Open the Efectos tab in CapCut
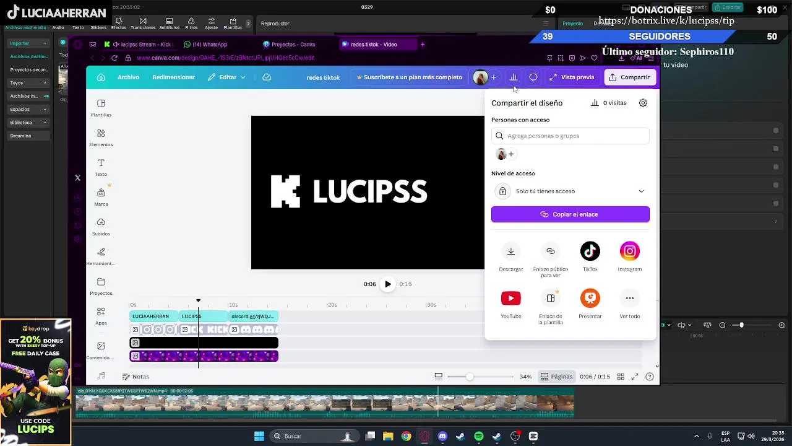The width and height of the screenshot is (792, 446). tap(119, 24)
